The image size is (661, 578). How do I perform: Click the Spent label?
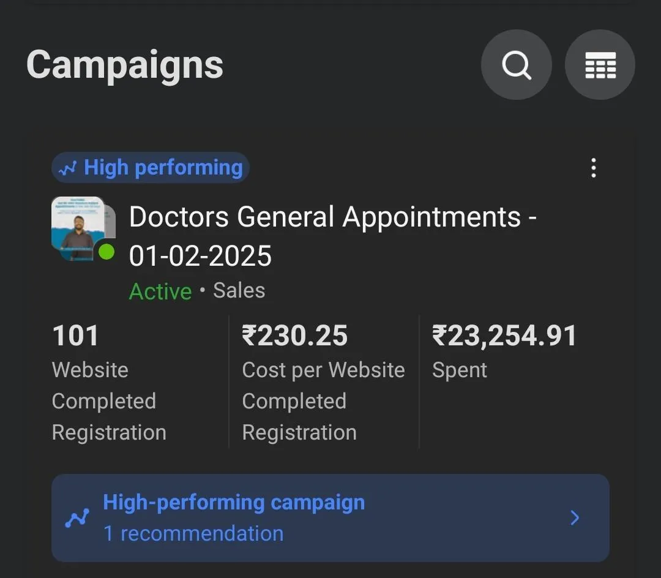pyautogui.click(x=460, y=370)
